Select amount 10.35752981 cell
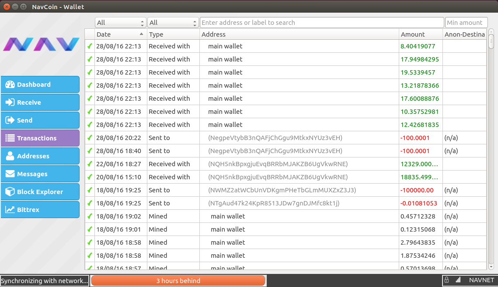498x287 pixels. click(x=421, y=112)
